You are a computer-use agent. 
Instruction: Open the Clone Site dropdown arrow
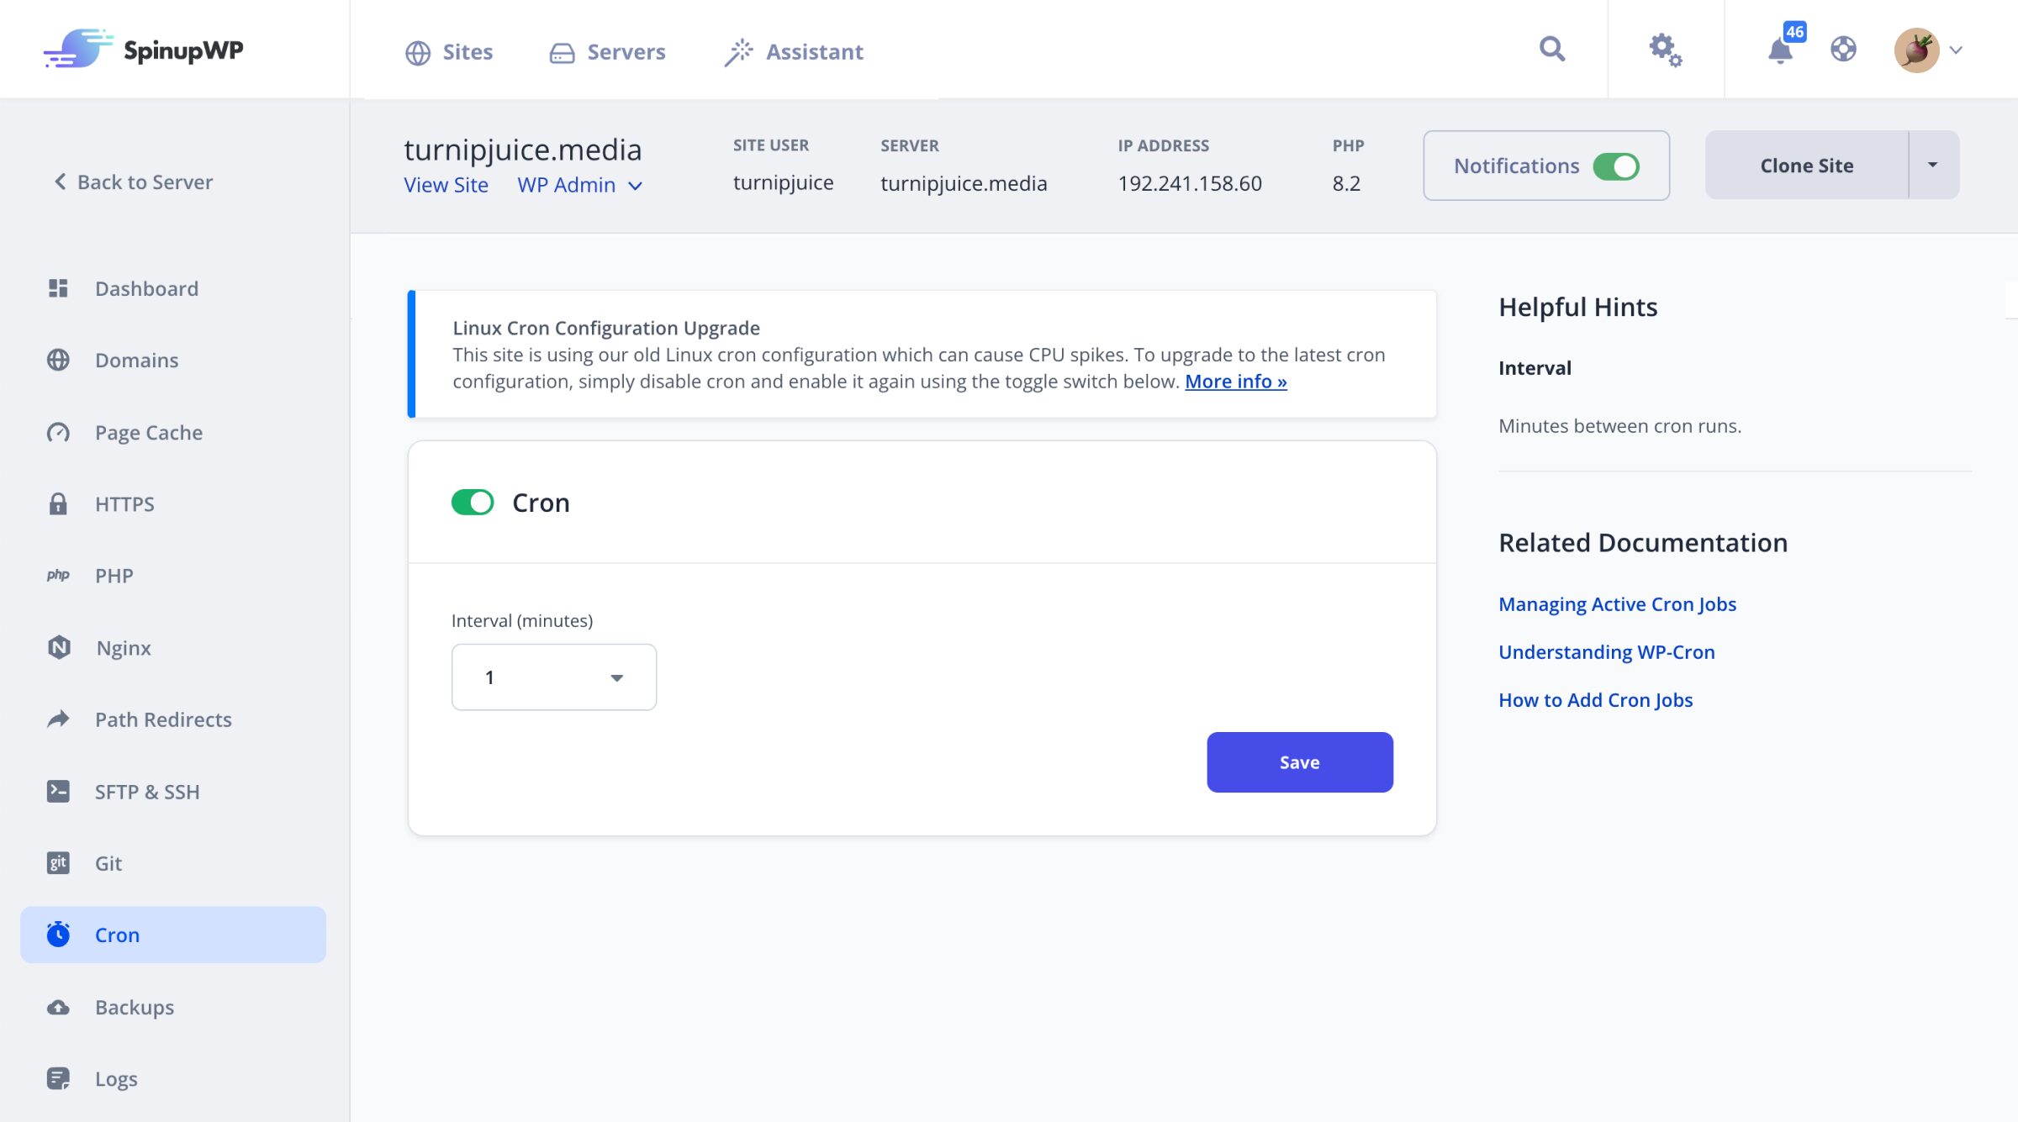coord(1932,165)
